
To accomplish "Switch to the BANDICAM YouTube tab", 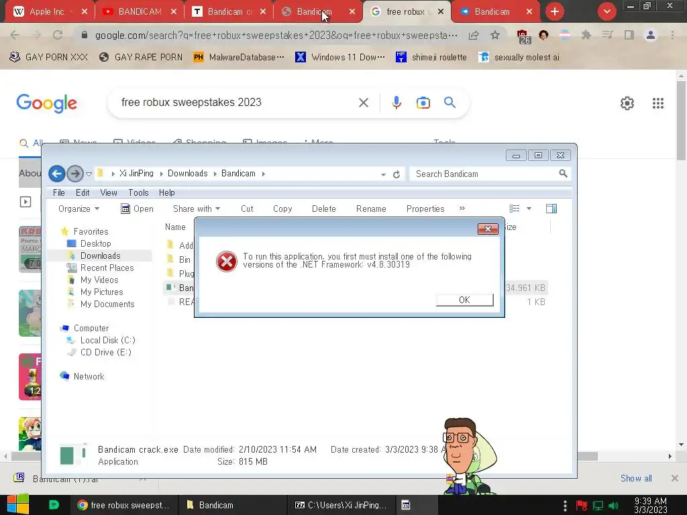I will click(140, 12).
